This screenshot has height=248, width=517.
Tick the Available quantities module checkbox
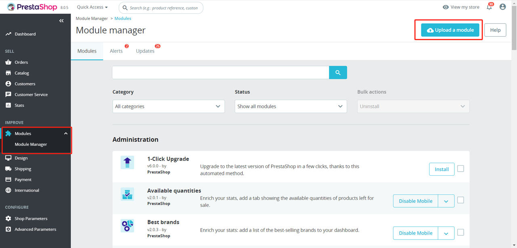click(x=460, y=200)
